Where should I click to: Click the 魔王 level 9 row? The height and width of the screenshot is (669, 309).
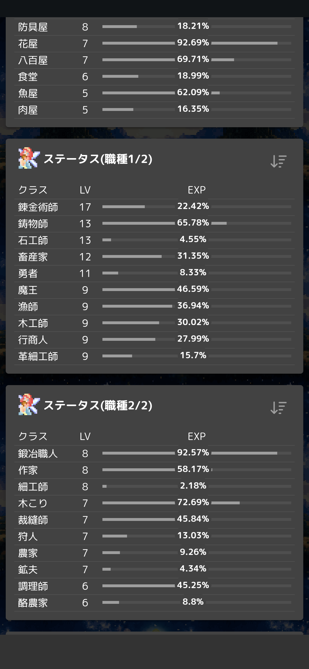click(154, 290)
